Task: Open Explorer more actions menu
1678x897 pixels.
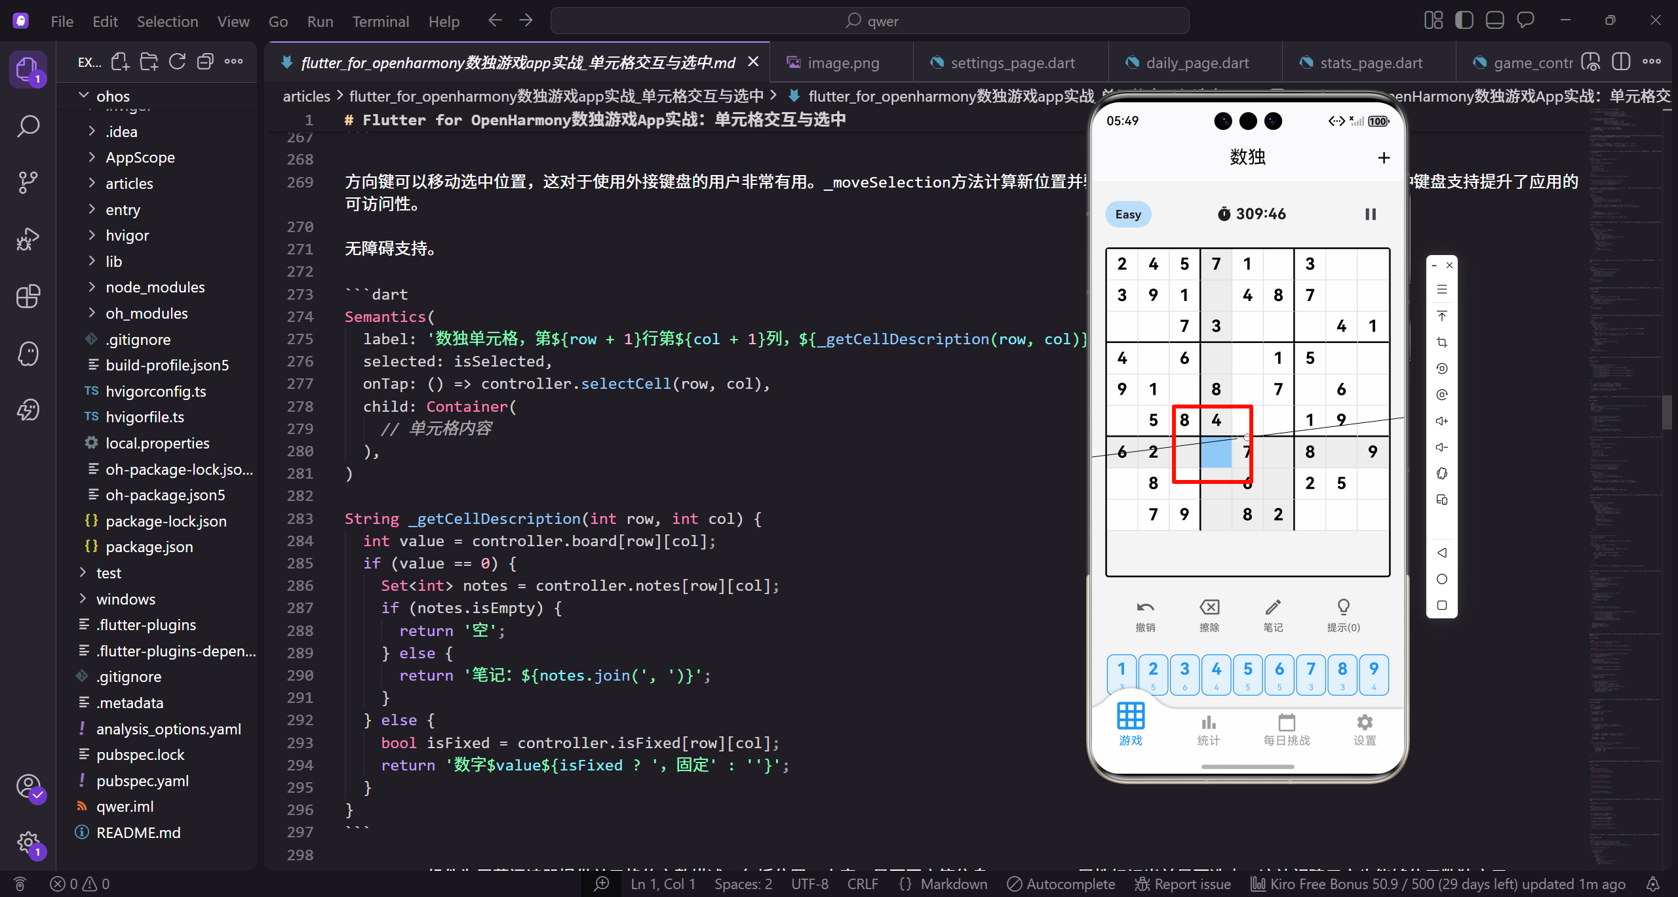Action: (233, 62)
